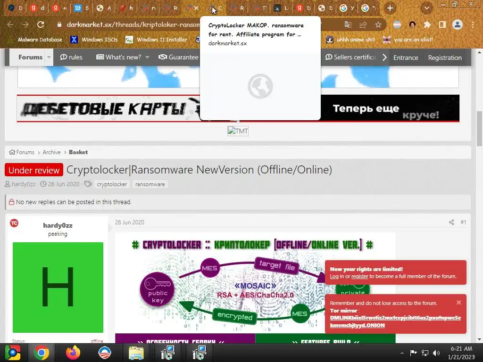483x362 pixels.
Task: Go to Archive in the breadcrumb
Action: click(x=51, y=152)
